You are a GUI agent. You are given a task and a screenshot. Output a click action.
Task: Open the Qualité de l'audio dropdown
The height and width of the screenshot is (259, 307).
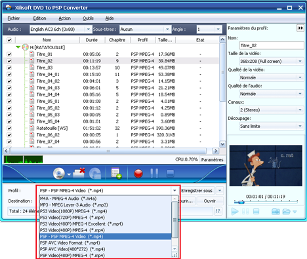point(300,94)
